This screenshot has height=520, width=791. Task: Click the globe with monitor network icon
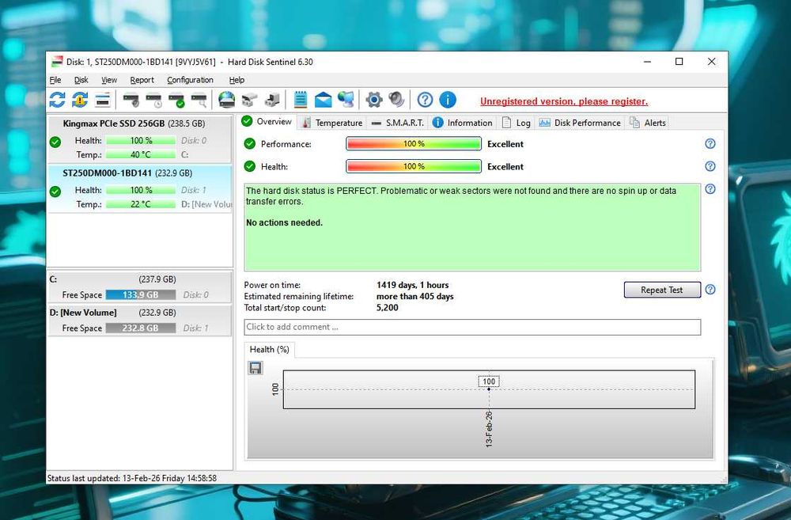point(346,100)
